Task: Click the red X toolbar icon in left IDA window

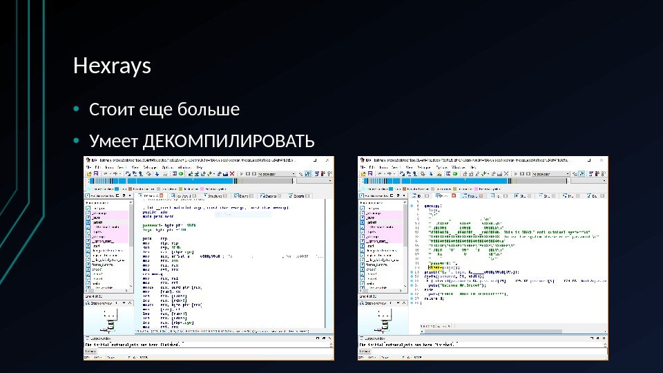Action: pyautogui.click(x=232, y=174)
